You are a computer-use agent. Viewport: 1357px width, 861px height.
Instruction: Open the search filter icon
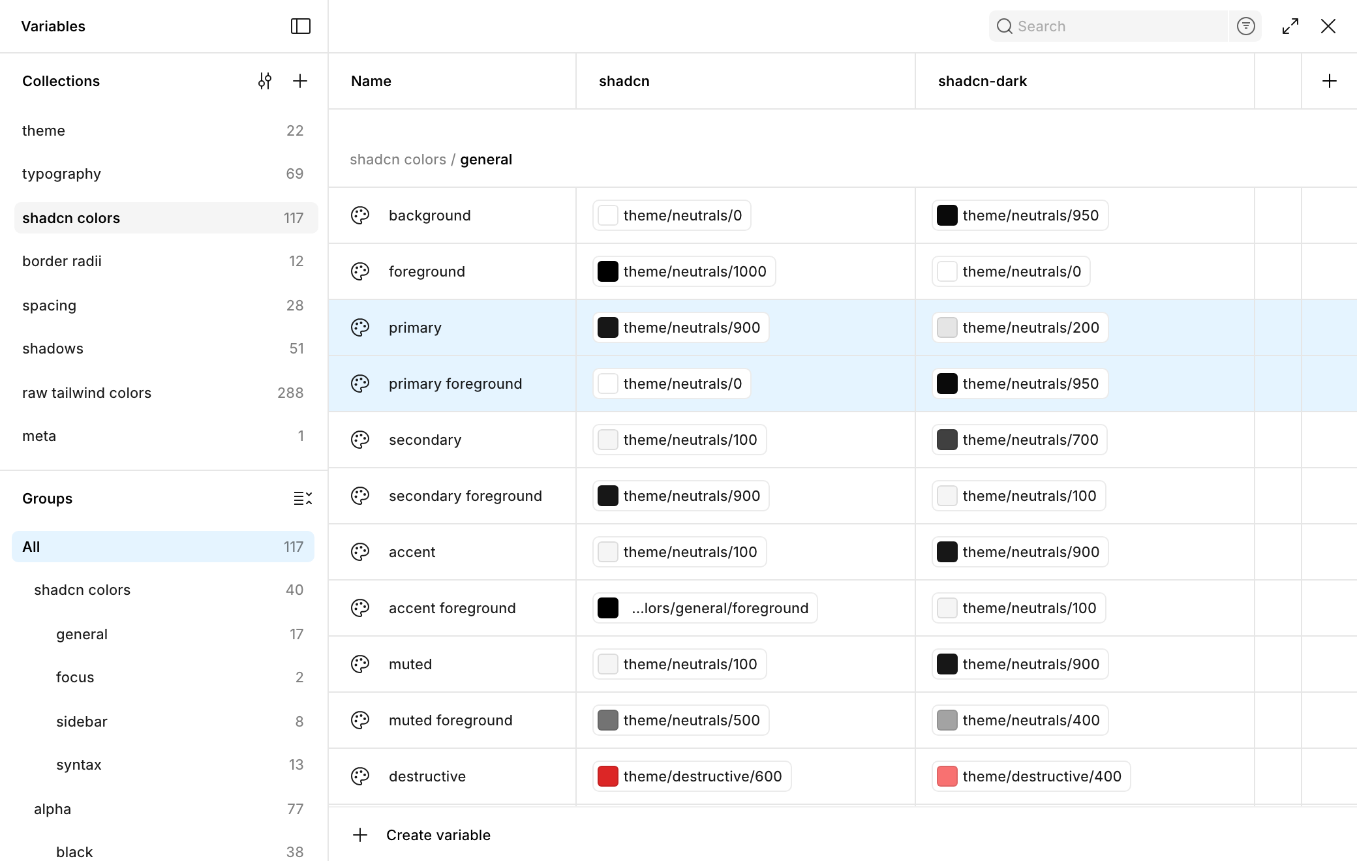pos(1245,26)
